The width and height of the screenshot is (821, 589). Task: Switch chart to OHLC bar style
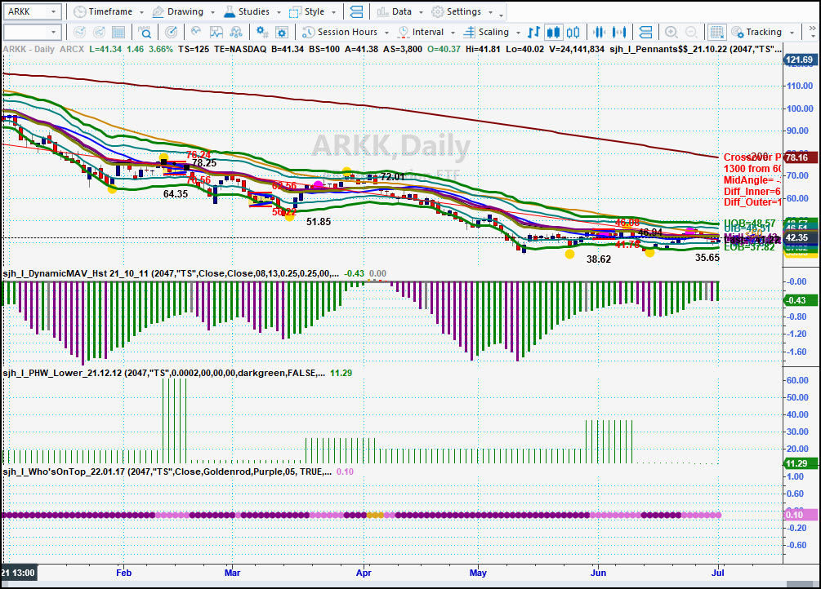point(533,33)
